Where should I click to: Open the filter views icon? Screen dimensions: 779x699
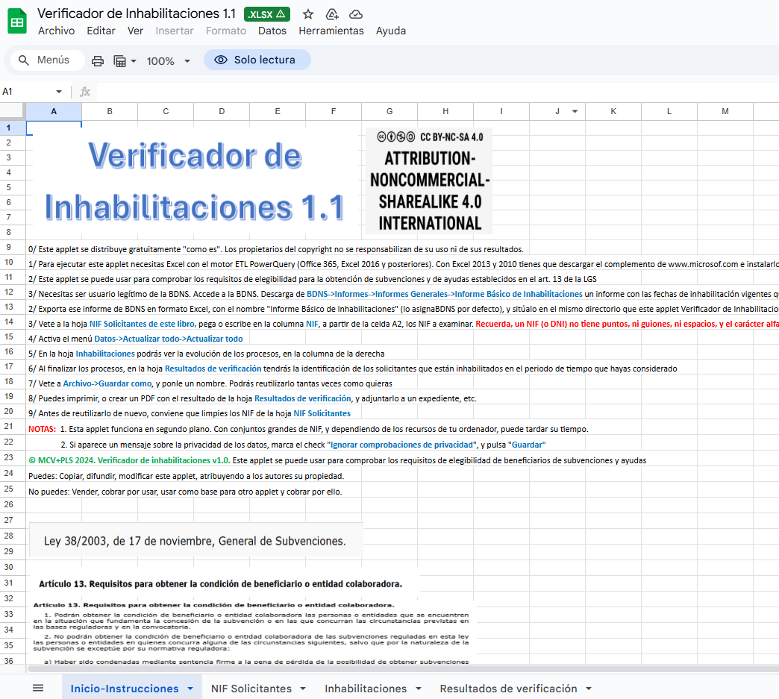[x=124, y=61]
